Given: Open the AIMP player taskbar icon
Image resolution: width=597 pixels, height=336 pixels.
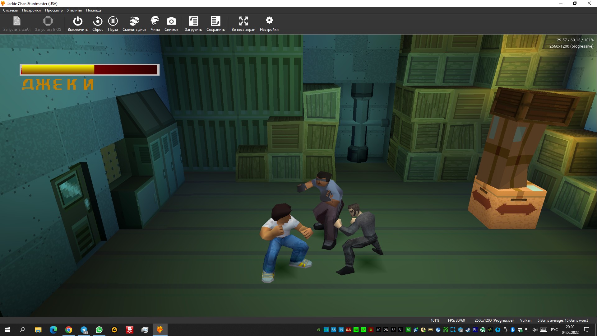Looking at the screenshot, I should [114, 330].
